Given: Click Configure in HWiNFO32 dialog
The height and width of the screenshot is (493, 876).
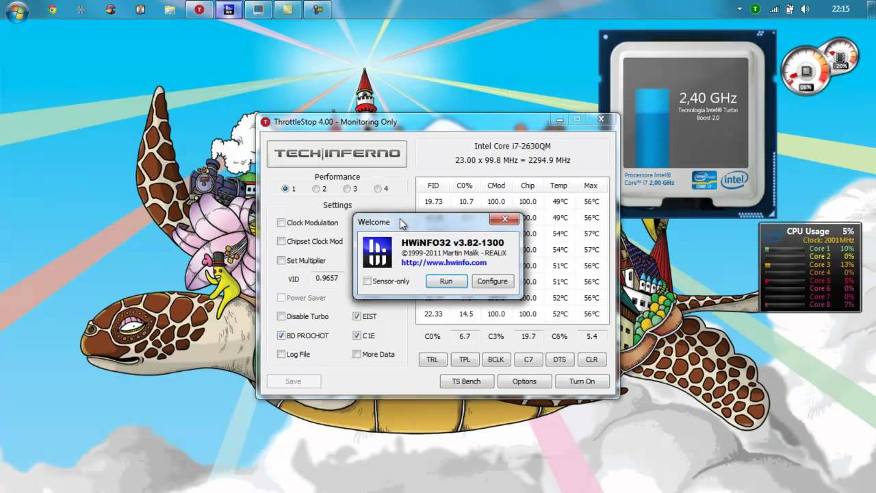Looking at the screenshot, I should [493, 281].
